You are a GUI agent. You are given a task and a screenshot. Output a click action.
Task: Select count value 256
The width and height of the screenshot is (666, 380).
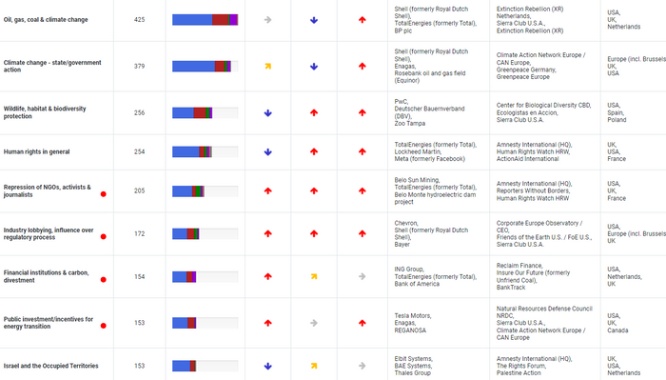139,112
